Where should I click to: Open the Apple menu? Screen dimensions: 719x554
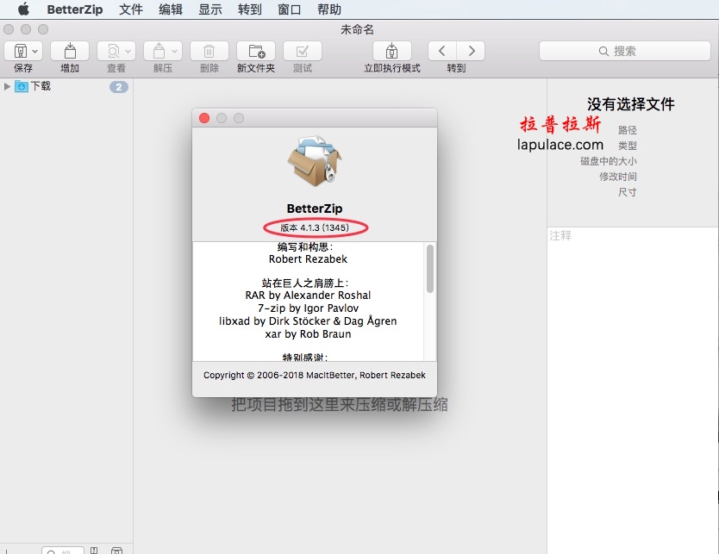point(23,9)
